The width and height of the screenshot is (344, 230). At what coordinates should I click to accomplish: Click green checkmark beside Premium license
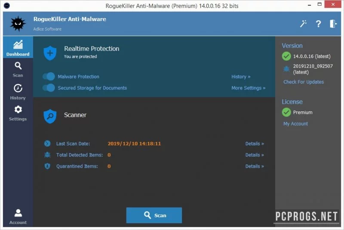(x=286, y=112)
